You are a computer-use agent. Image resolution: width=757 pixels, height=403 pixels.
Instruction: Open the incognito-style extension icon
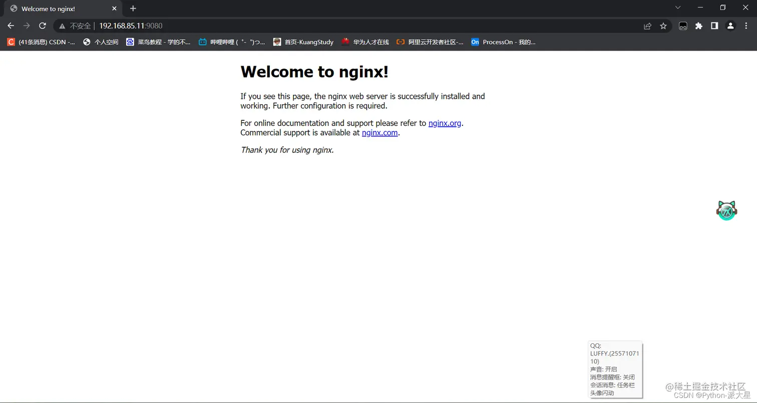point(683,26)
